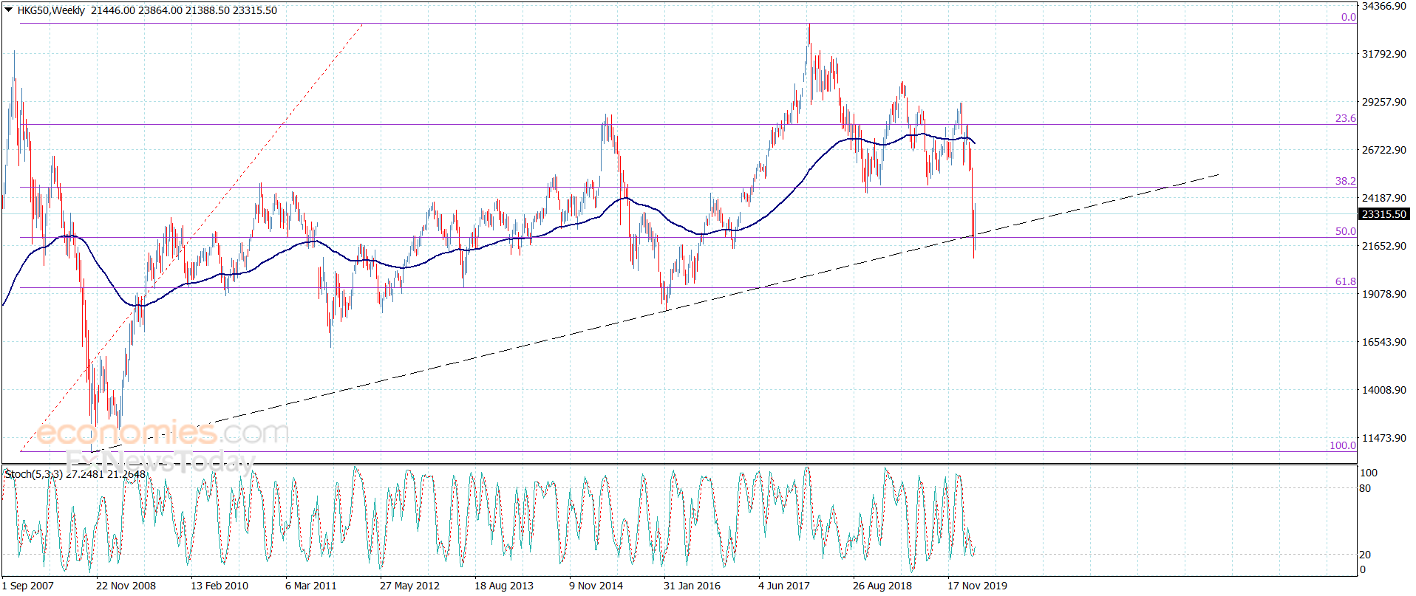This screenshot has height=596, width=1416.
Task: Select the 38.2 Fibonacci level label
Action: (1346, 181)
